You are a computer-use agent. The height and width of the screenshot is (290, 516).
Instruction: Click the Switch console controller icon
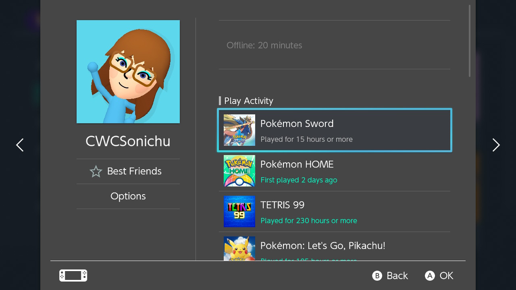[x=73, y=275]
